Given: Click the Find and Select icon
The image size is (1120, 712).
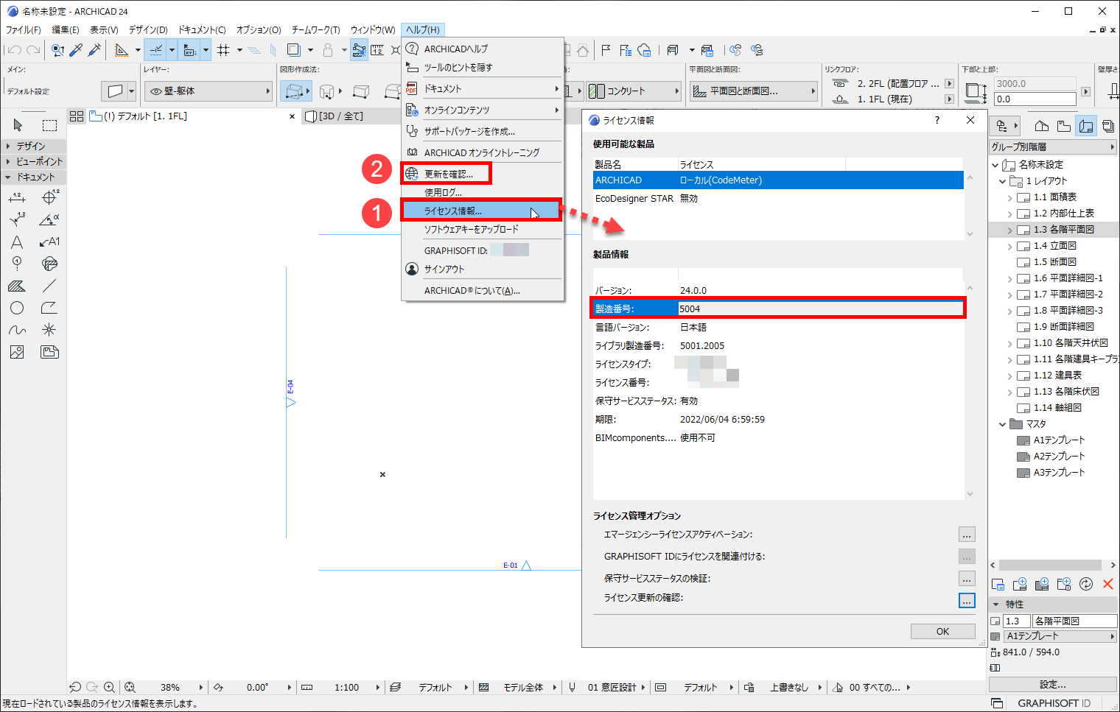Looking at the screenshot, I should 57,50.
